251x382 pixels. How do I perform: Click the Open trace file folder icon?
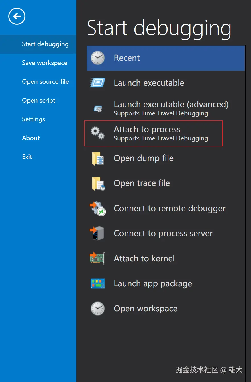(x=98, y=183)
